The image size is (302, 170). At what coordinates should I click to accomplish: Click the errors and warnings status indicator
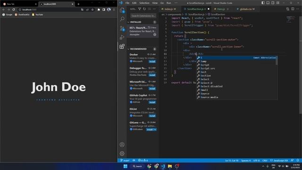tap(143, 161)
